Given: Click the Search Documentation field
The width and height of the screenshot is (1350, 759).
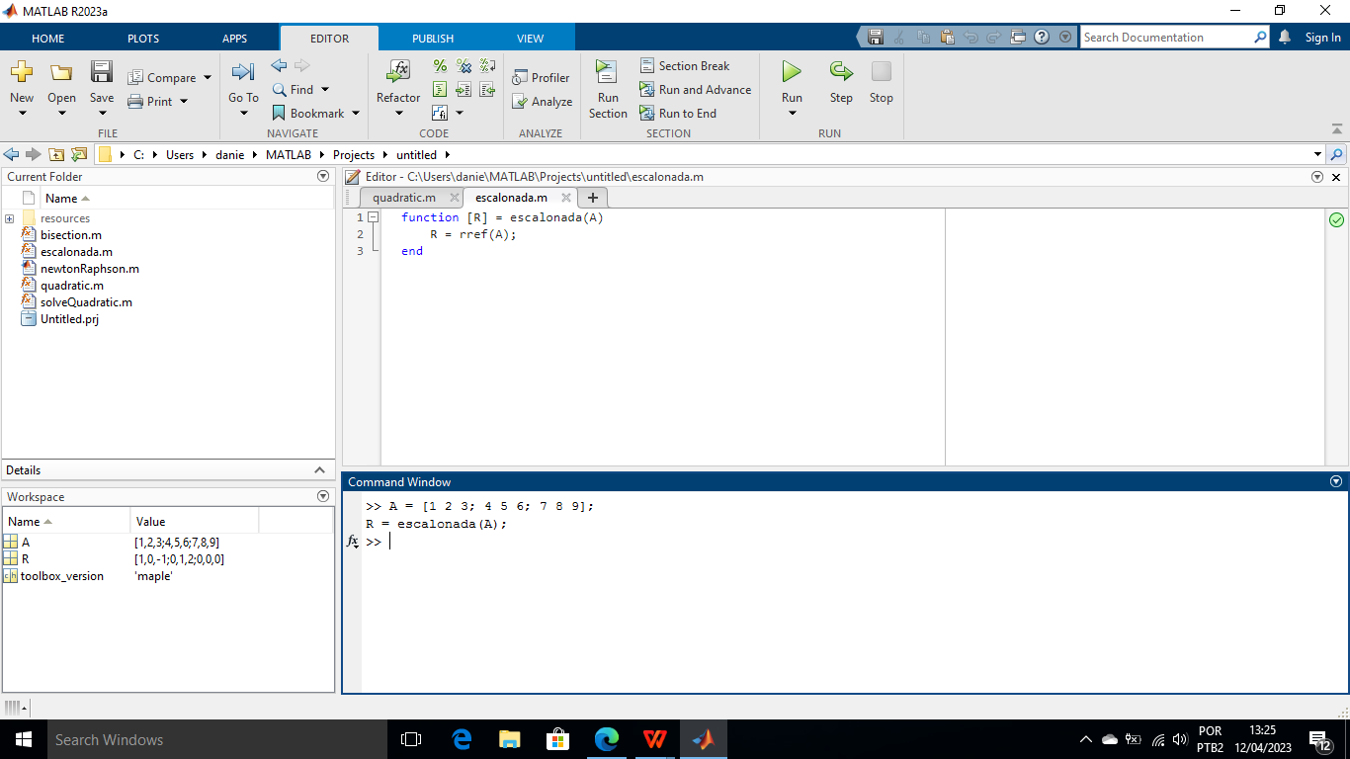Looking at the screenshot, I should pyautogui.click(x=1164, y=38).
